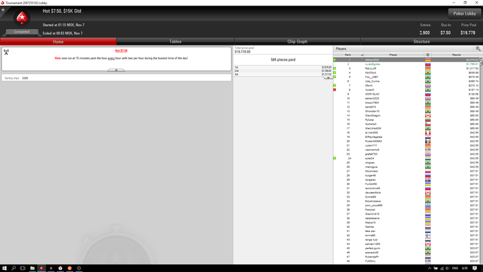Open the notification center icon
Viewport: 483px width, 272px height.
(x=475, y=269)
